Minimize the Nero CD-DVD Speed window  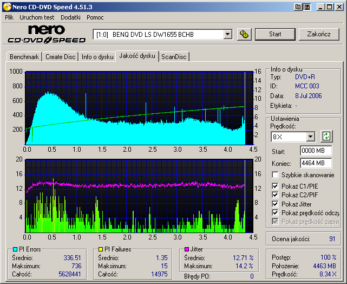[x=320, y=7]
